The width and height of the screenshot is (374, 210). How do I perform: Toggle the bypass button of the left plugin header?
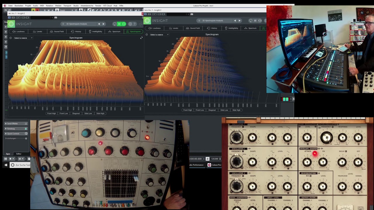[x=9, y=17]
